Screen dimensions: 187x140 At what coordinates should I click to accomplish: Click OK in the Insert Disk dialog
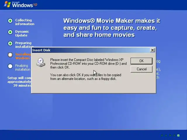(x=141, y=61)
